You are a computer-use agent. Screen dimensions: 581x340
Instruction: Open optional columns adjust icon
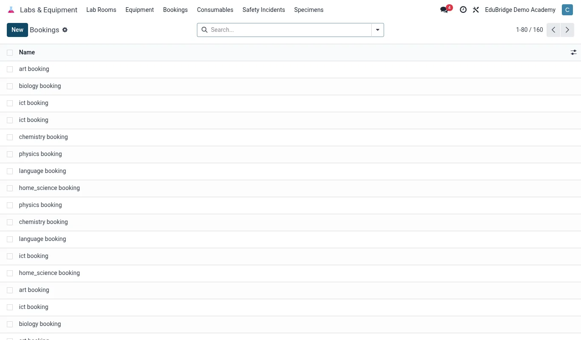[574, 52]
